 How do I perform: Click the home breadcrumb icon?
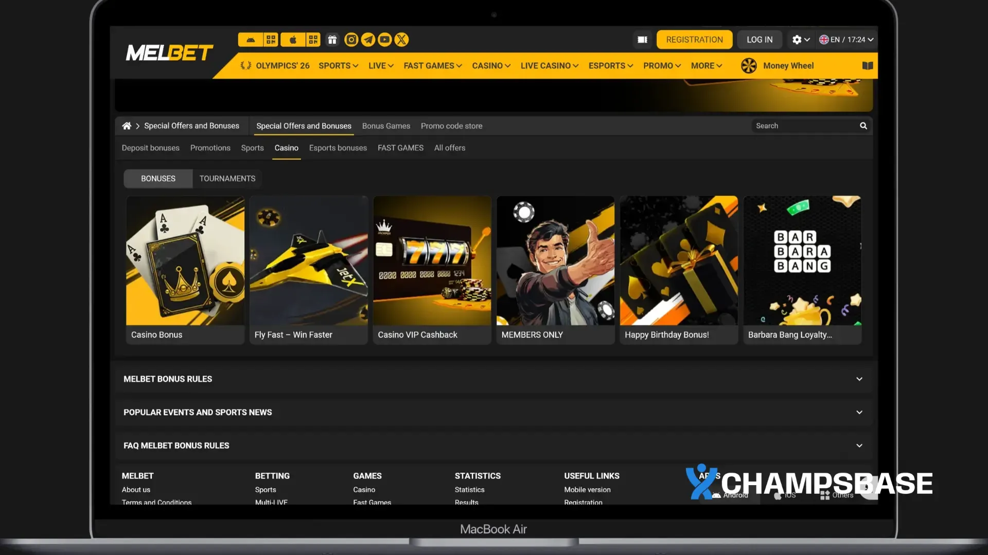point(127,126)
